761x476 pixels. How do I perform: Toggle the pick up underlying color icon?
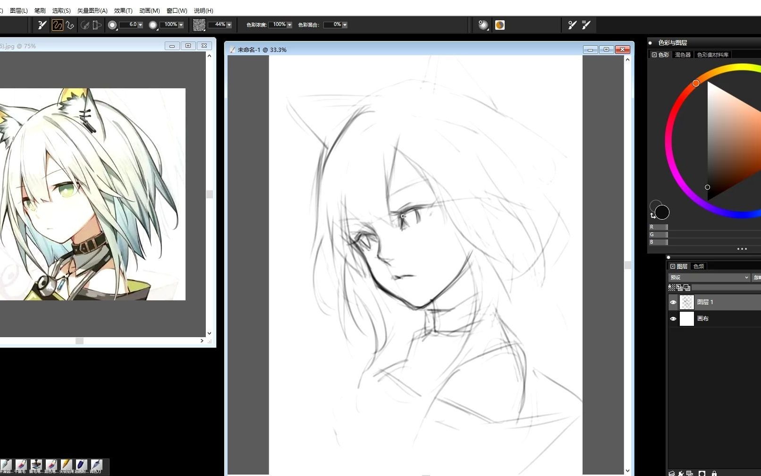coord(679,287)
